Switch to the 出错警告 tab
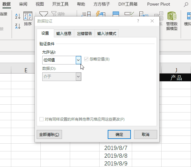191x167 pixels. coord(85,33)
